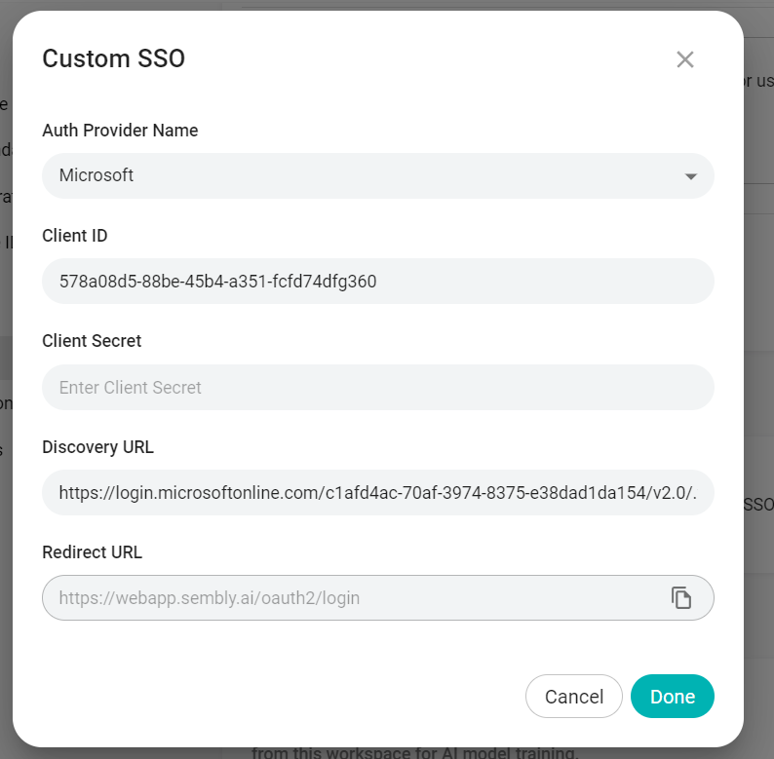Click the Auth Provider Name label
Viewport: 774px width, 759px height.
[x=120, y=131]
